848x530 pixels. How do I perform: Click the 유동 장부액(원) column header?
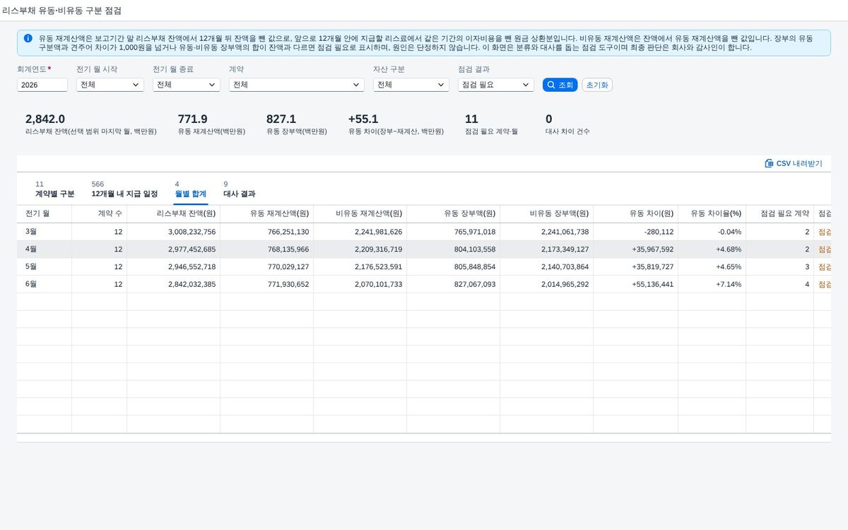(454, 213)
